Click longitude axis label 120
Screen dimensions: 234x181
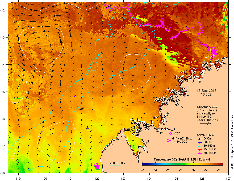tap(45, 178)
